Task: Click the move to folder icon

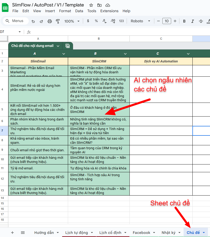Action: point(99,5)
